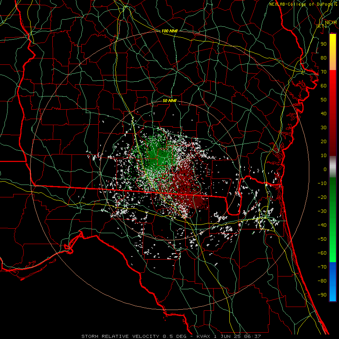Click the 40 value on the velocity scale
This screenshot has width=339, height=339.
[324, 114]
